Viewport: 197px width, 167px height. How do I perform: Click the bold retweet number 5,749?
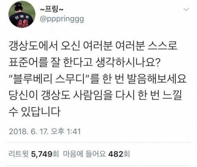pyautogui.click(x=42, y=154)
